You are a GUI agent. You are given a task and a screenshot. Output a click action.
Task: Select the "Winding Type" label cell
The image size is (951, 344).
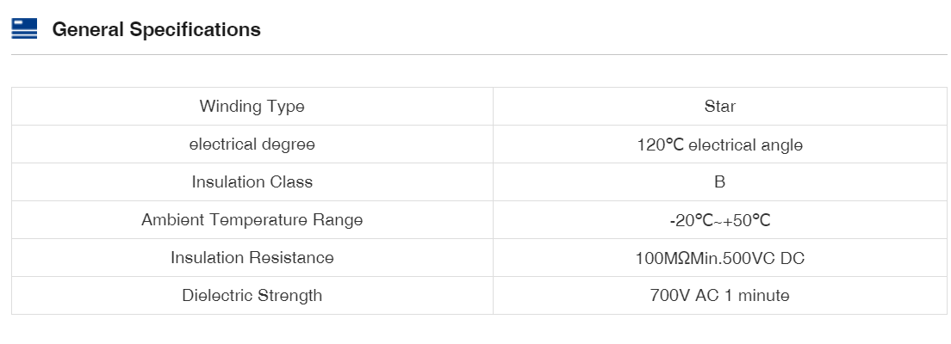pyautogui.click(x=252, y=107)
